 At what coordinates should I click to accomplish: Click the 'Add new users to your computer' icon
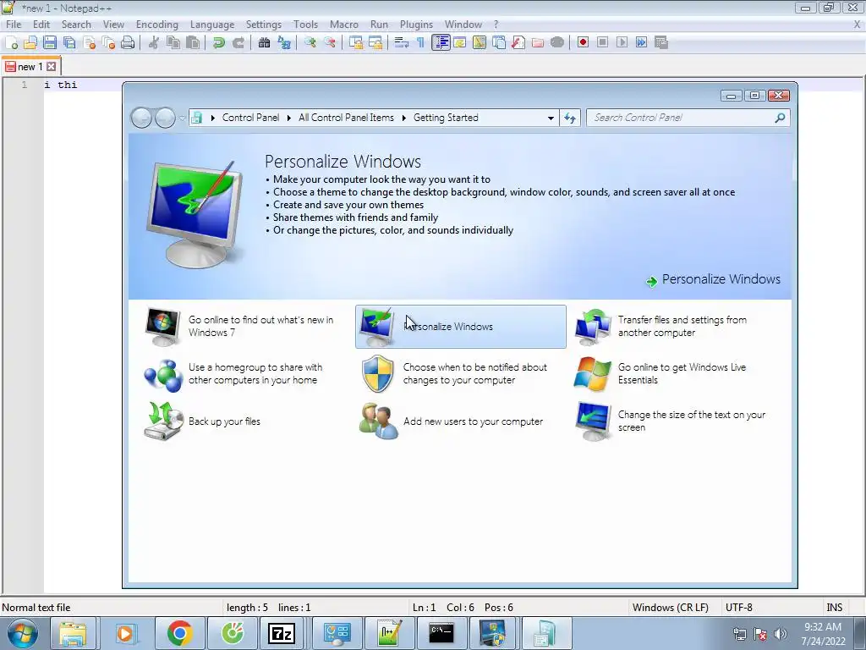click(378, 421)
